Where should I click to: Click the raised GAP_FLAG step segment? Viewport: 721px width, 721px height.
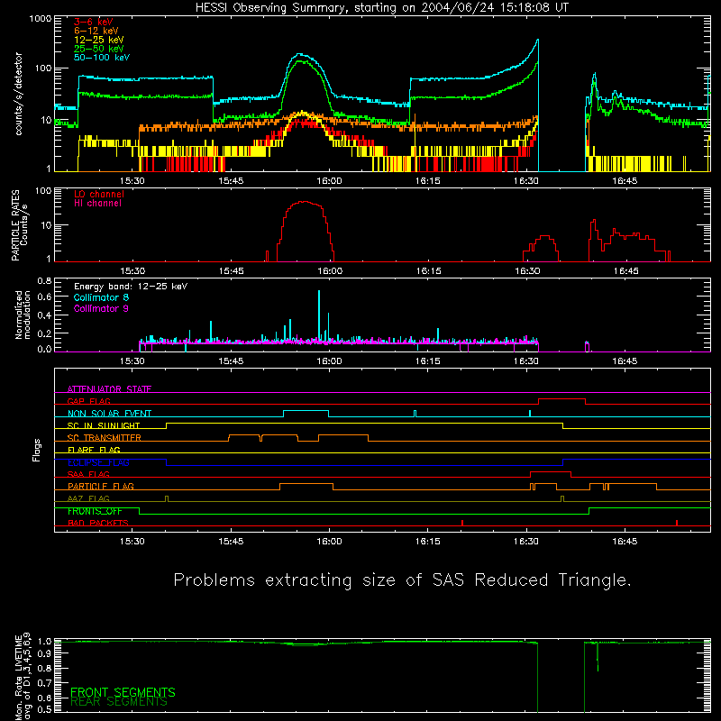561,399
